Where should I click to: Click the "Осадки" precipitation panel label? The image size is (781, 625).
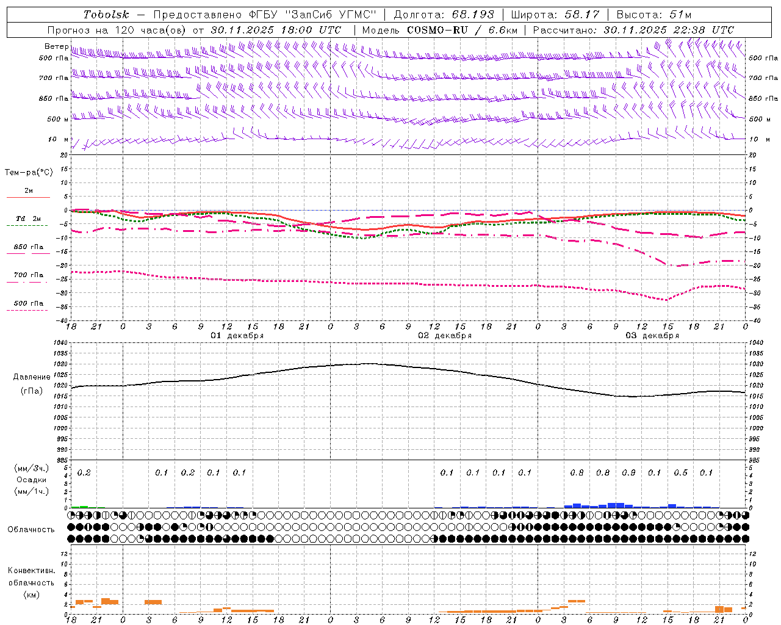[32, 480]
